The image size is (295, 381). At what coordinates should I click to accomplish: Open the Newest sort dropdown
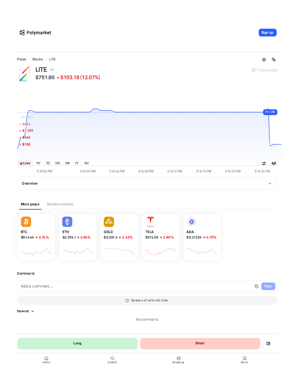25,311
